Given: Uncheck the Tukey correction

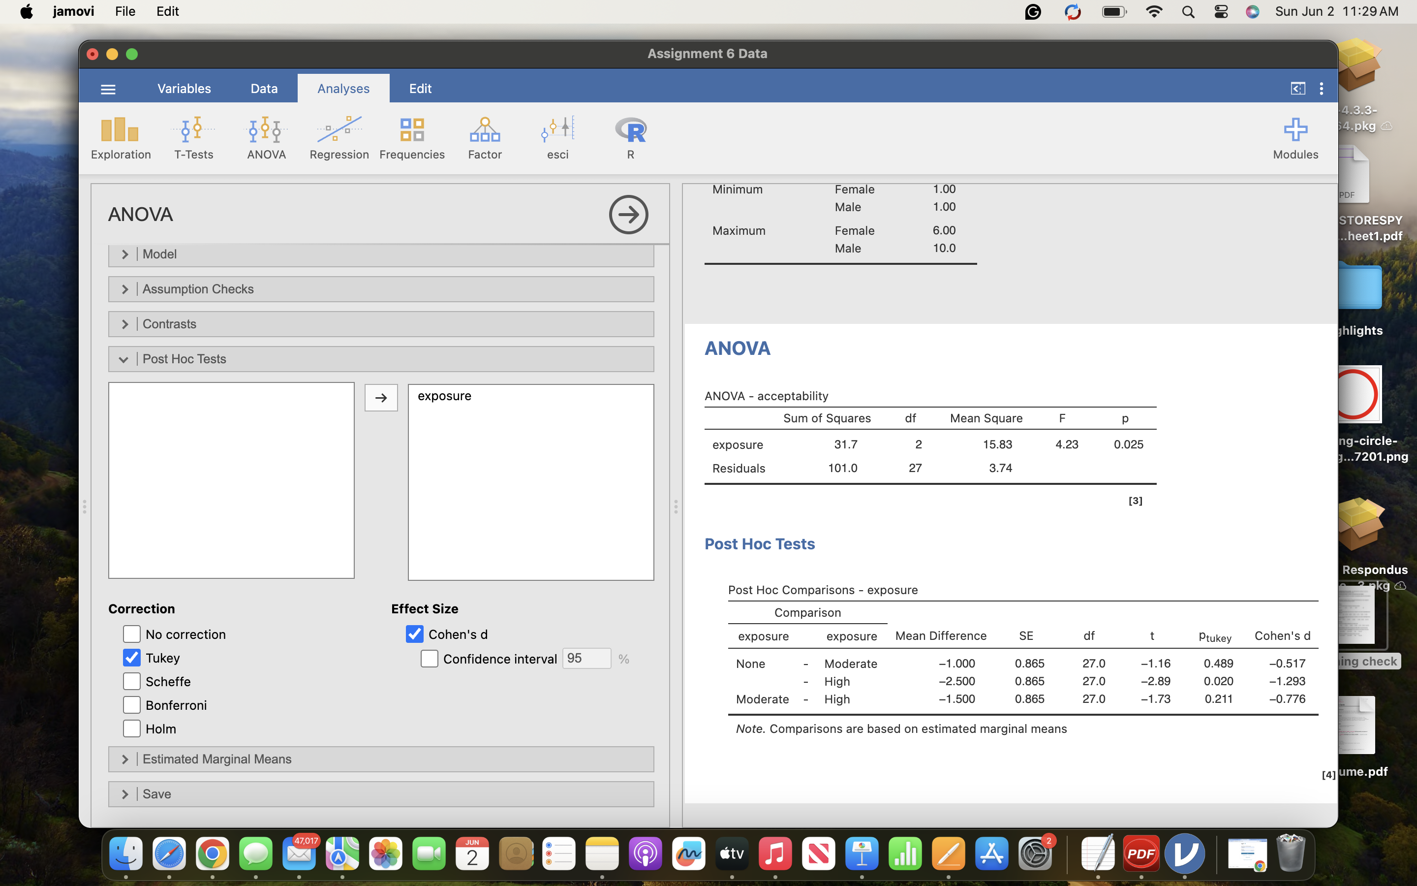Looking at the screenshot, I should tap(132, 658).
